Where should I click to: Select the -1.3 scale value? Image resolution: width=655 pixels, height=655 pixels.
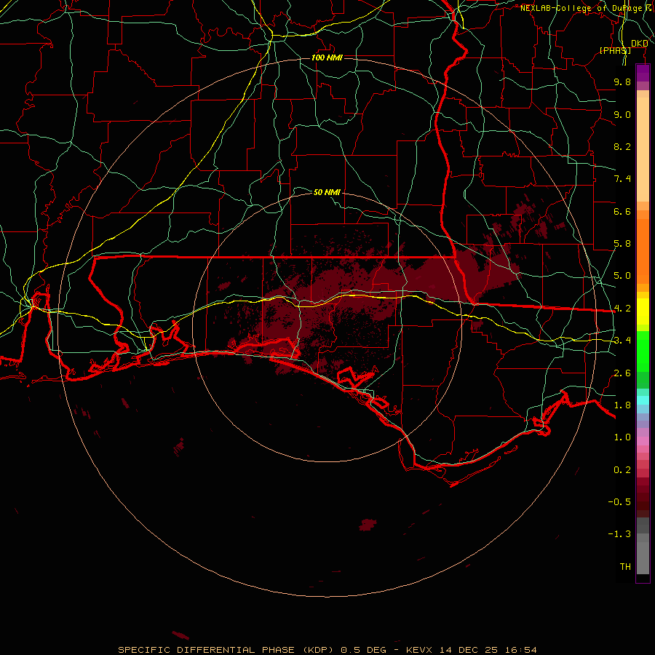[619, 534]
